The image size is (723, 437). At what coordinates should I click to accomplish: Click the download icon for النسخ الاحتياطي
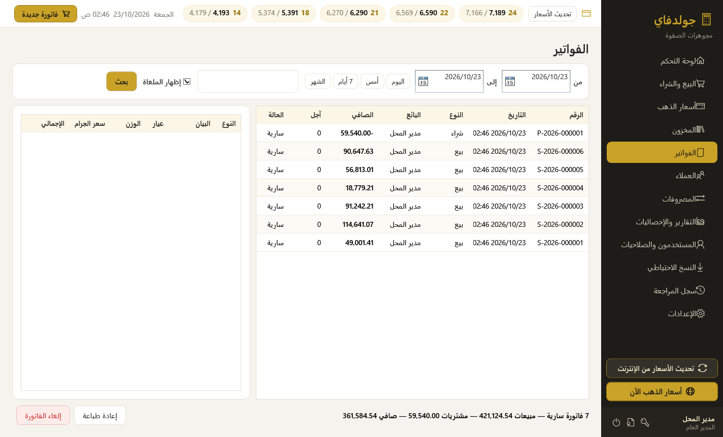pyautogui.click(x=700, y=267)
